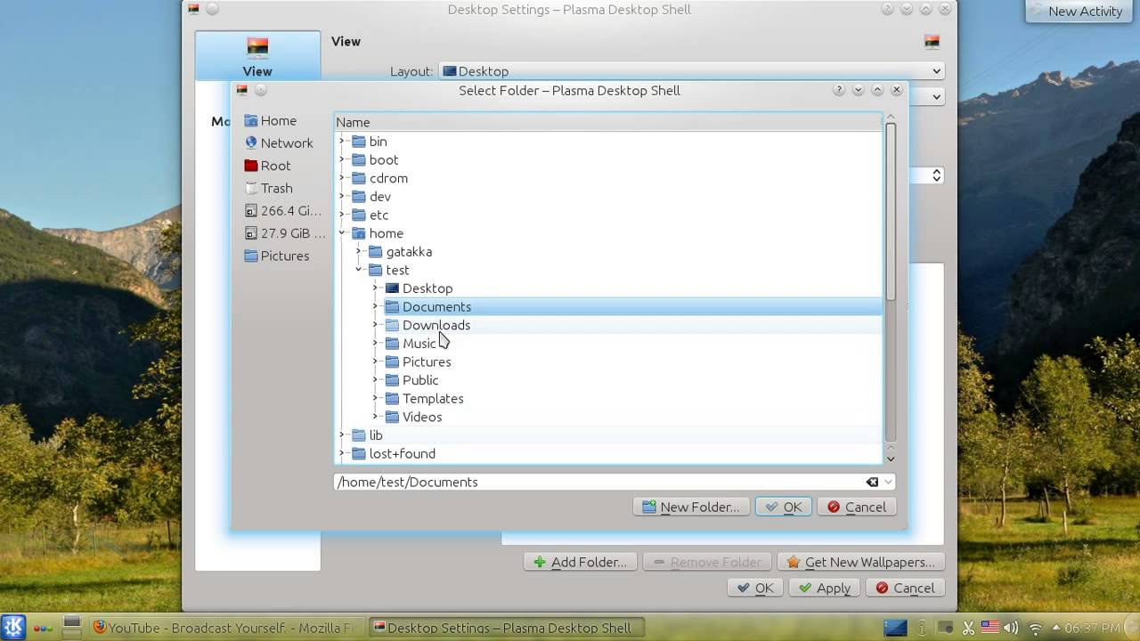The image size is (1140, 641).
Task: Select the Videos folder
Action: click(x=413, y=417)
